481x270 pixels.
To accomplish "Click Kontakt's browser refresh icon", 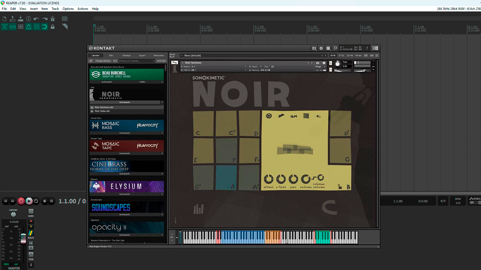I will click(91, 61).
